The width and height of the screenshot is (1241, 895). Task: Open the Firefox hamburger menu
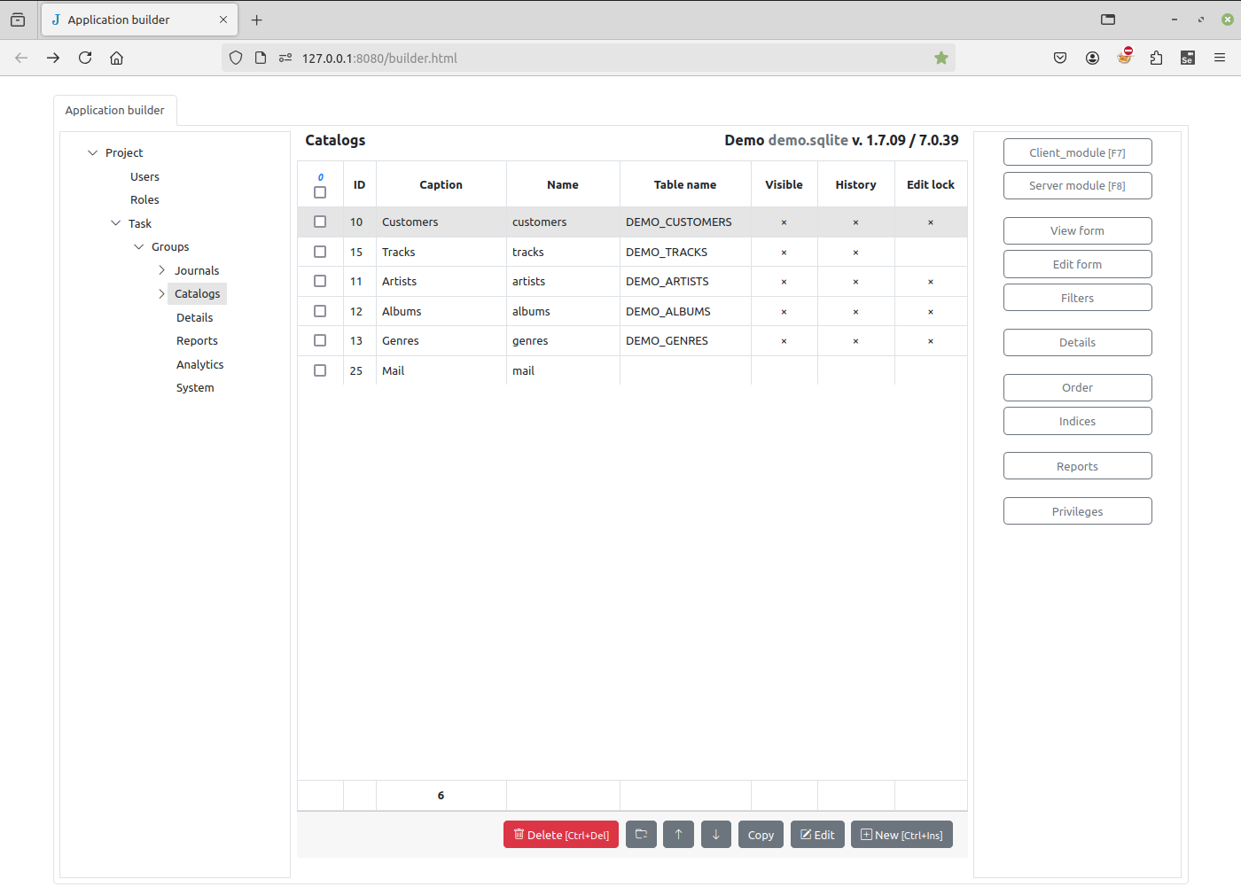coord(1220,58)
